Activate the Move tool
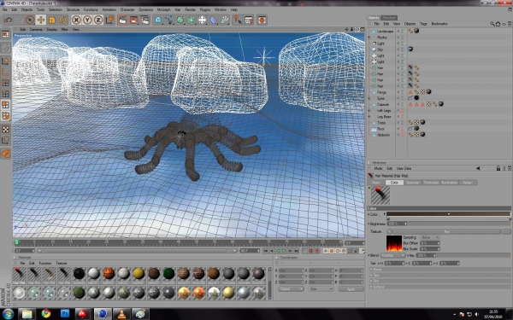This screenshot has width=513, height=320. click(41, 20)
